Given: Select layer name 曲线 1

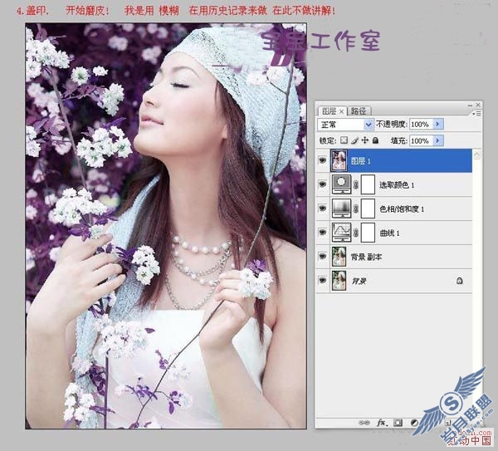Looking at the screenshot, I should (389, 233).
